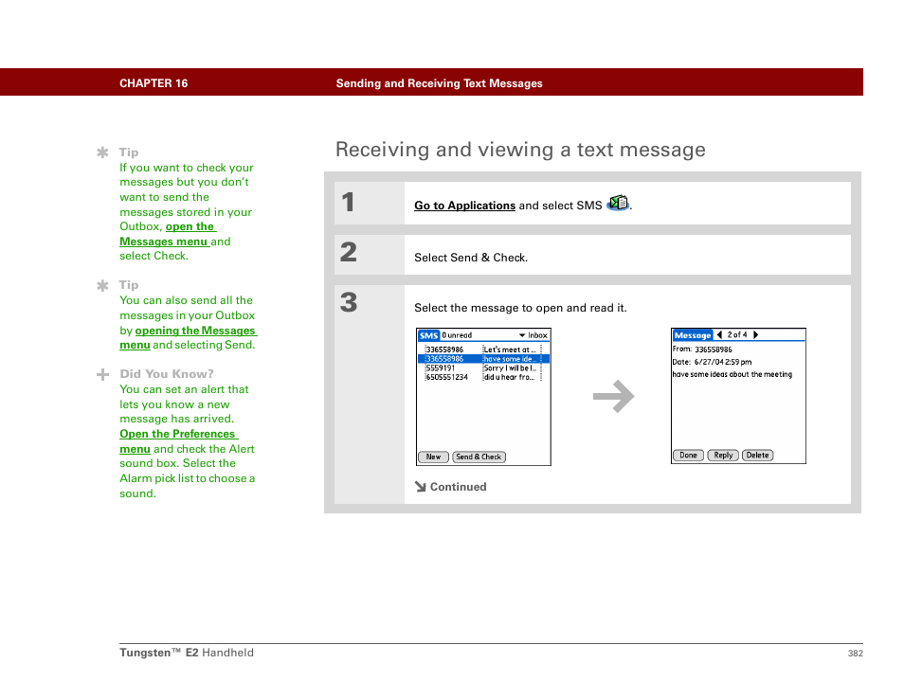Click the Delete button in Message view

tap(757, 456)
